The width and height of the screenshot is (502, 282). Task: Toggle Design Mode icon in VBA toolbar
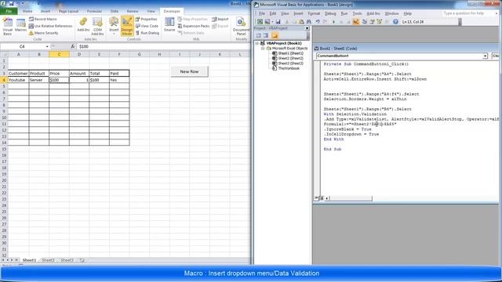pyautogui.click(x=355, y=22)
